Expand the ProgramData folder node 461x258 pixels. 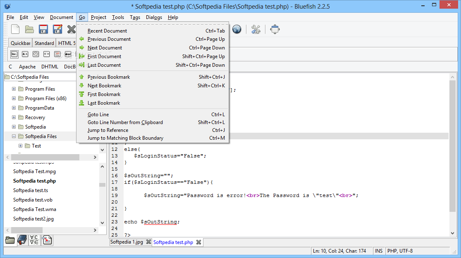tap(14, 108)
